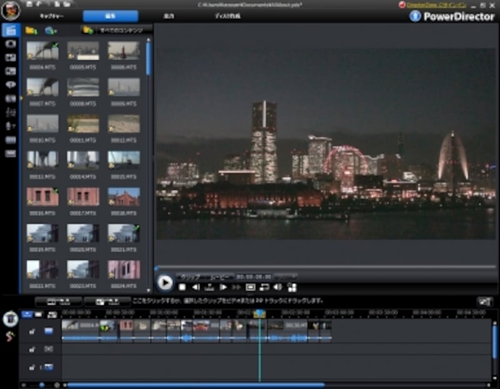Take a snapshot of the preview frame
The height and width of the screenshot is (389, 500).
251,287
